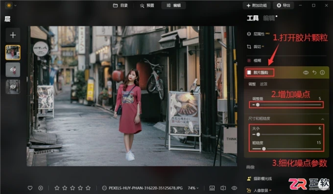Select the first layer thumbnail
333x194 pixels.
(13, 52)
